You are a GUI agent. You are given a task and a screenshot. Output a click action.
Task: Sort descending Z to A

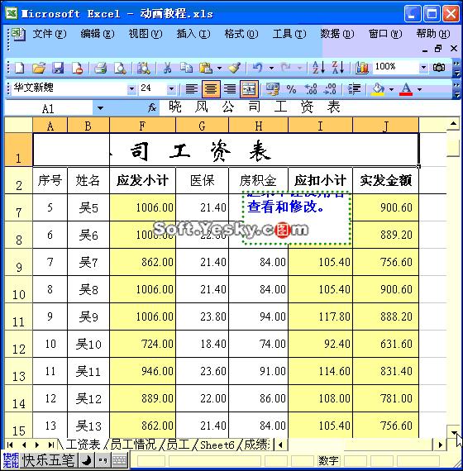pyautogui.click(x=338, y=68)
